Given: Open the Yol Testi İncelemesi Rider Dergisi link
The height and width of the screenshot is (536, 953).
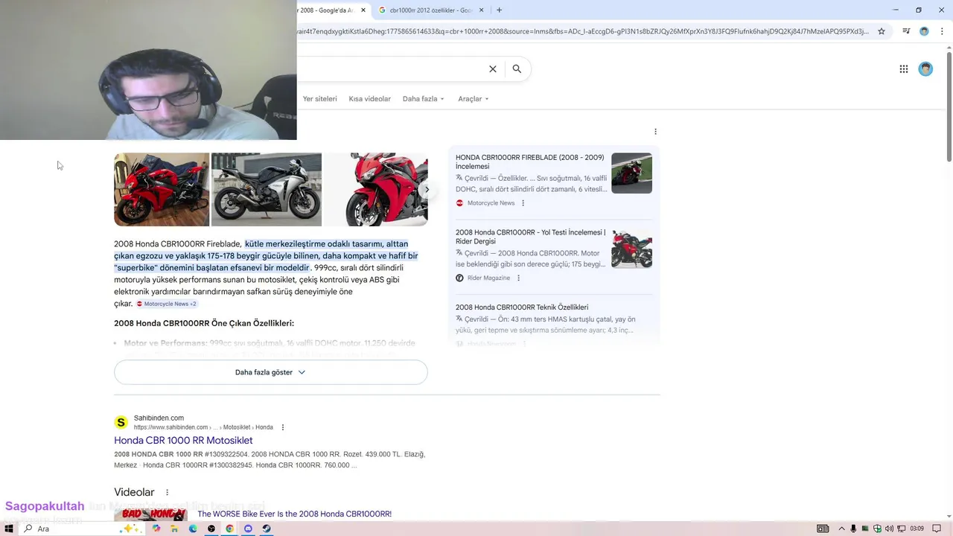Looking at the screenshot, I should [x=531, y=237].
